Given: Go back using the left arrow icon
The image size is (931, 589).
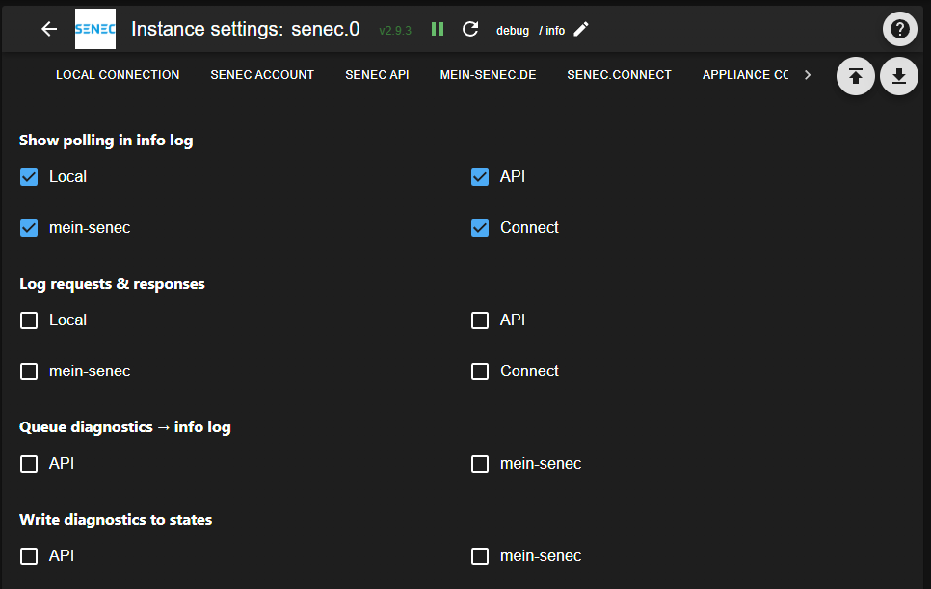Looking at the screenshot, I should [x=49, y=29].
